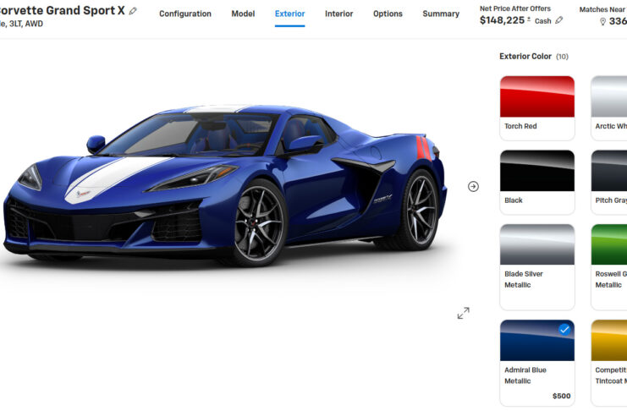Edit the vehicle name pencil icon
This screenshot has width=627, height=411.
[x=133, y=11]
